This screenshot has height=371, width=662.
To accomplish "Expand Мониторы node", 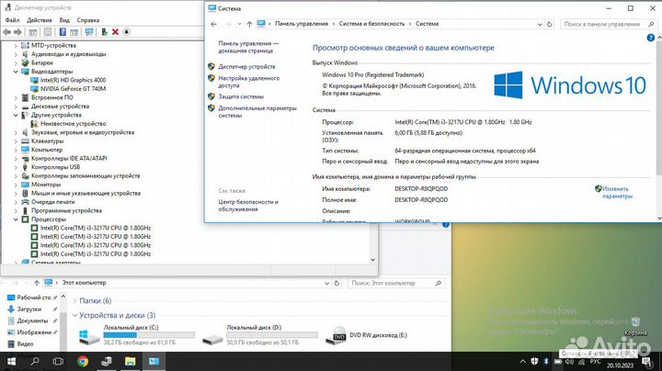I will click(16, 185).
